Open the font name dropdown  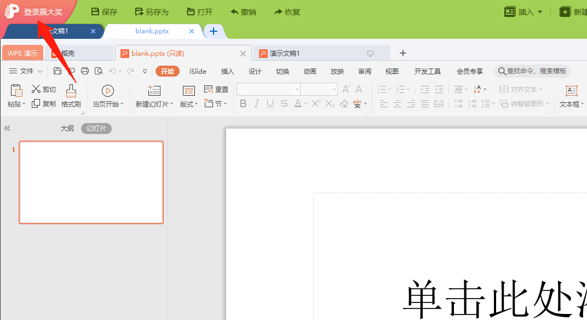tap(297, 89)
